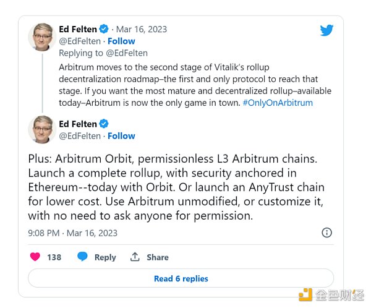
Task: Open Ed Felten's top profile avatar
Action: click(43, 38)
